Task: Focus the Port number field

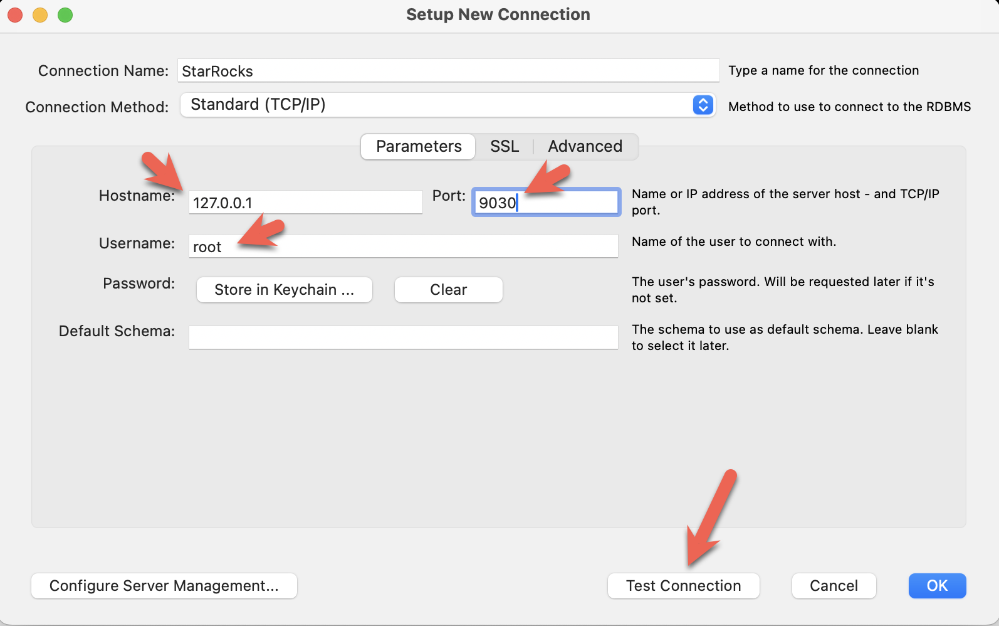Action: (x=546, y=203)
